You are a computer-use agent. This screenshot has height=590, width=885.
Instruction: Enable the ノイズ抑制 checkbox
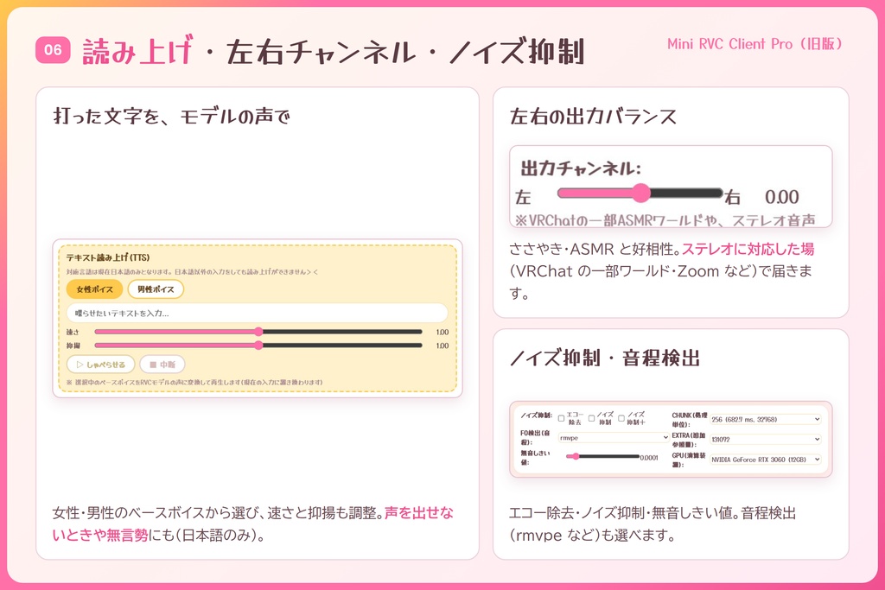tap(591, 418)
